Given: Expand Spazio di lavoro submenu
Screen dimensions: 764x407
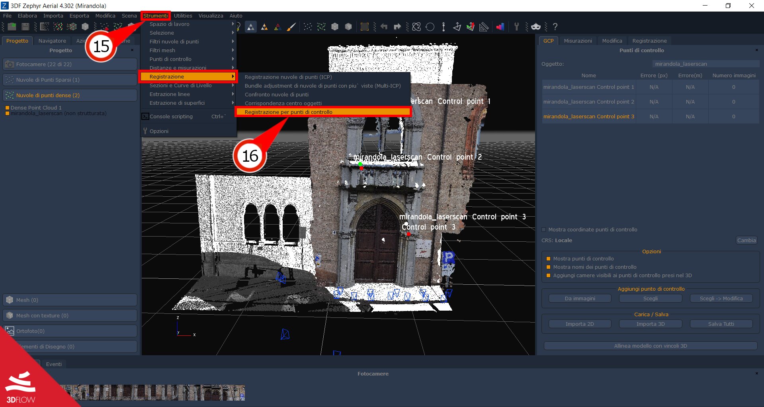Looking at the screenshot, I should (x=189, y=24).
